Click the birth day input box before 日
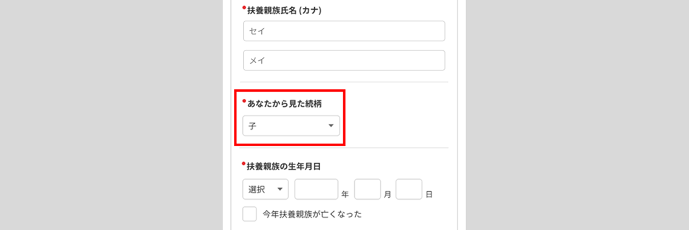Image resolution: width=689 pixels, height=230 pixels. (409, 189)
